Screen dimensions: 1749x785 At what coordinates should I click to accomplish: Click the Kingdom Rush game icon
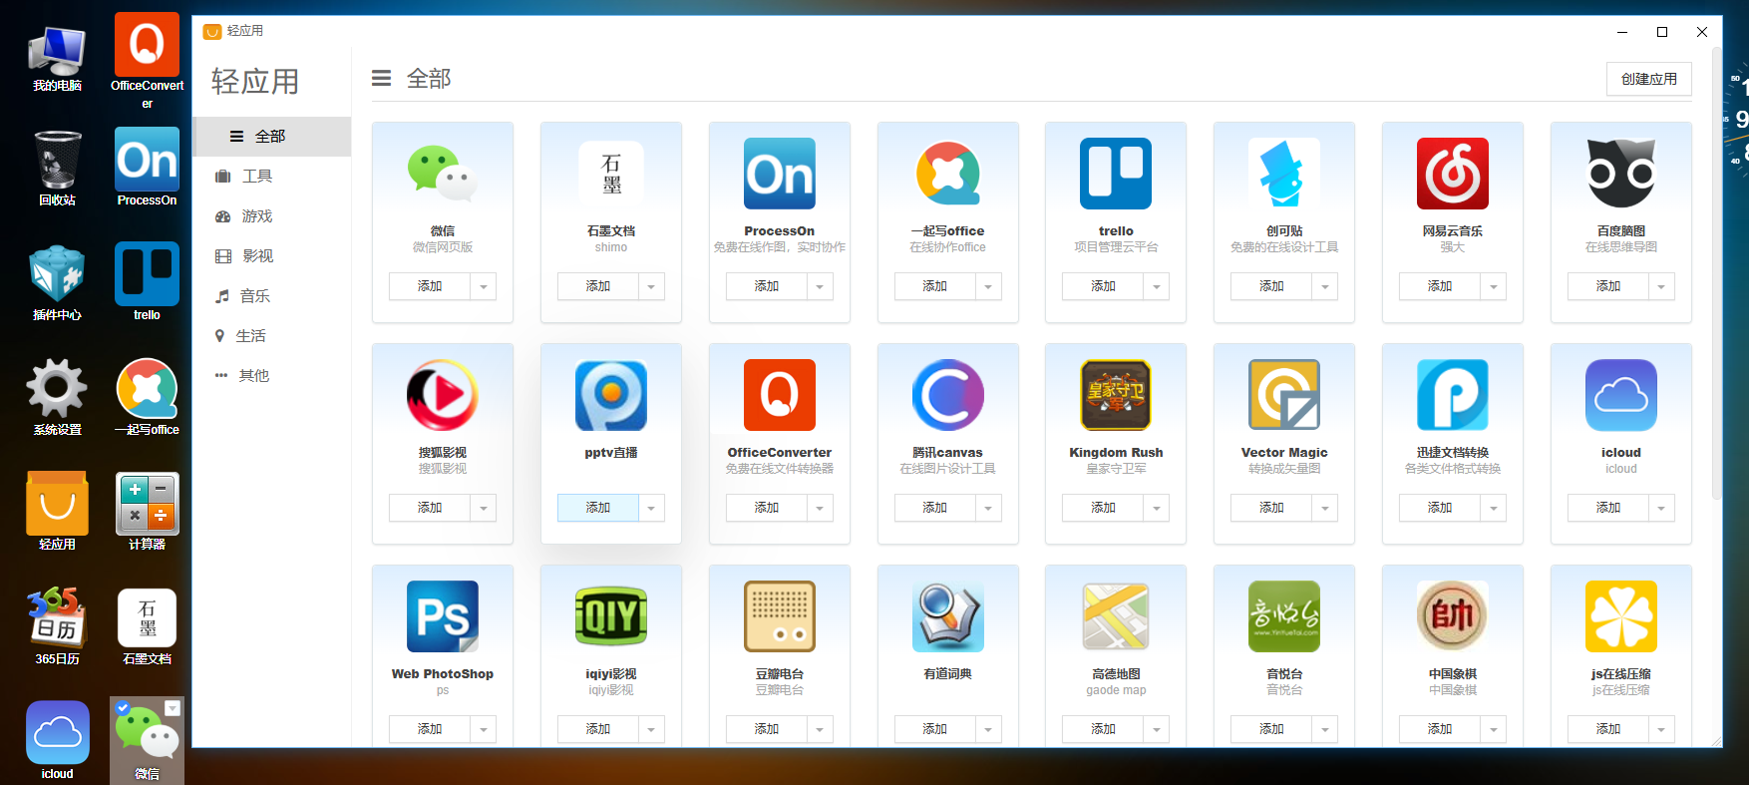1116,395
